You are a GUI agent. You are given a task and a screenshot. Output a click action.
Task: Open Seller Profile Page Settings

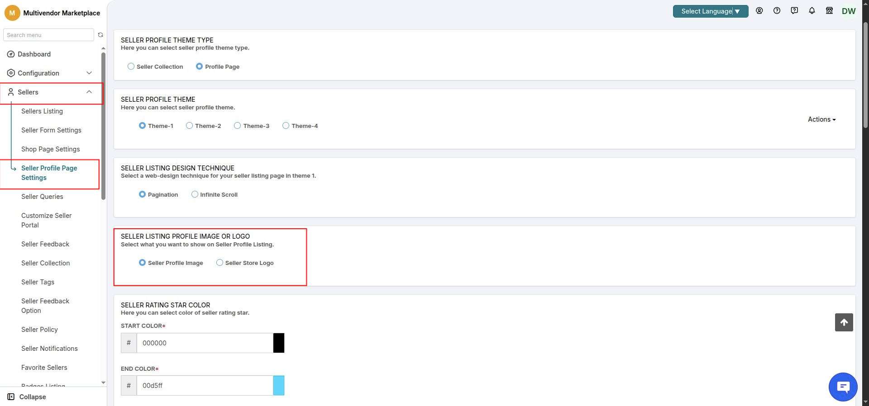point(49,173)
